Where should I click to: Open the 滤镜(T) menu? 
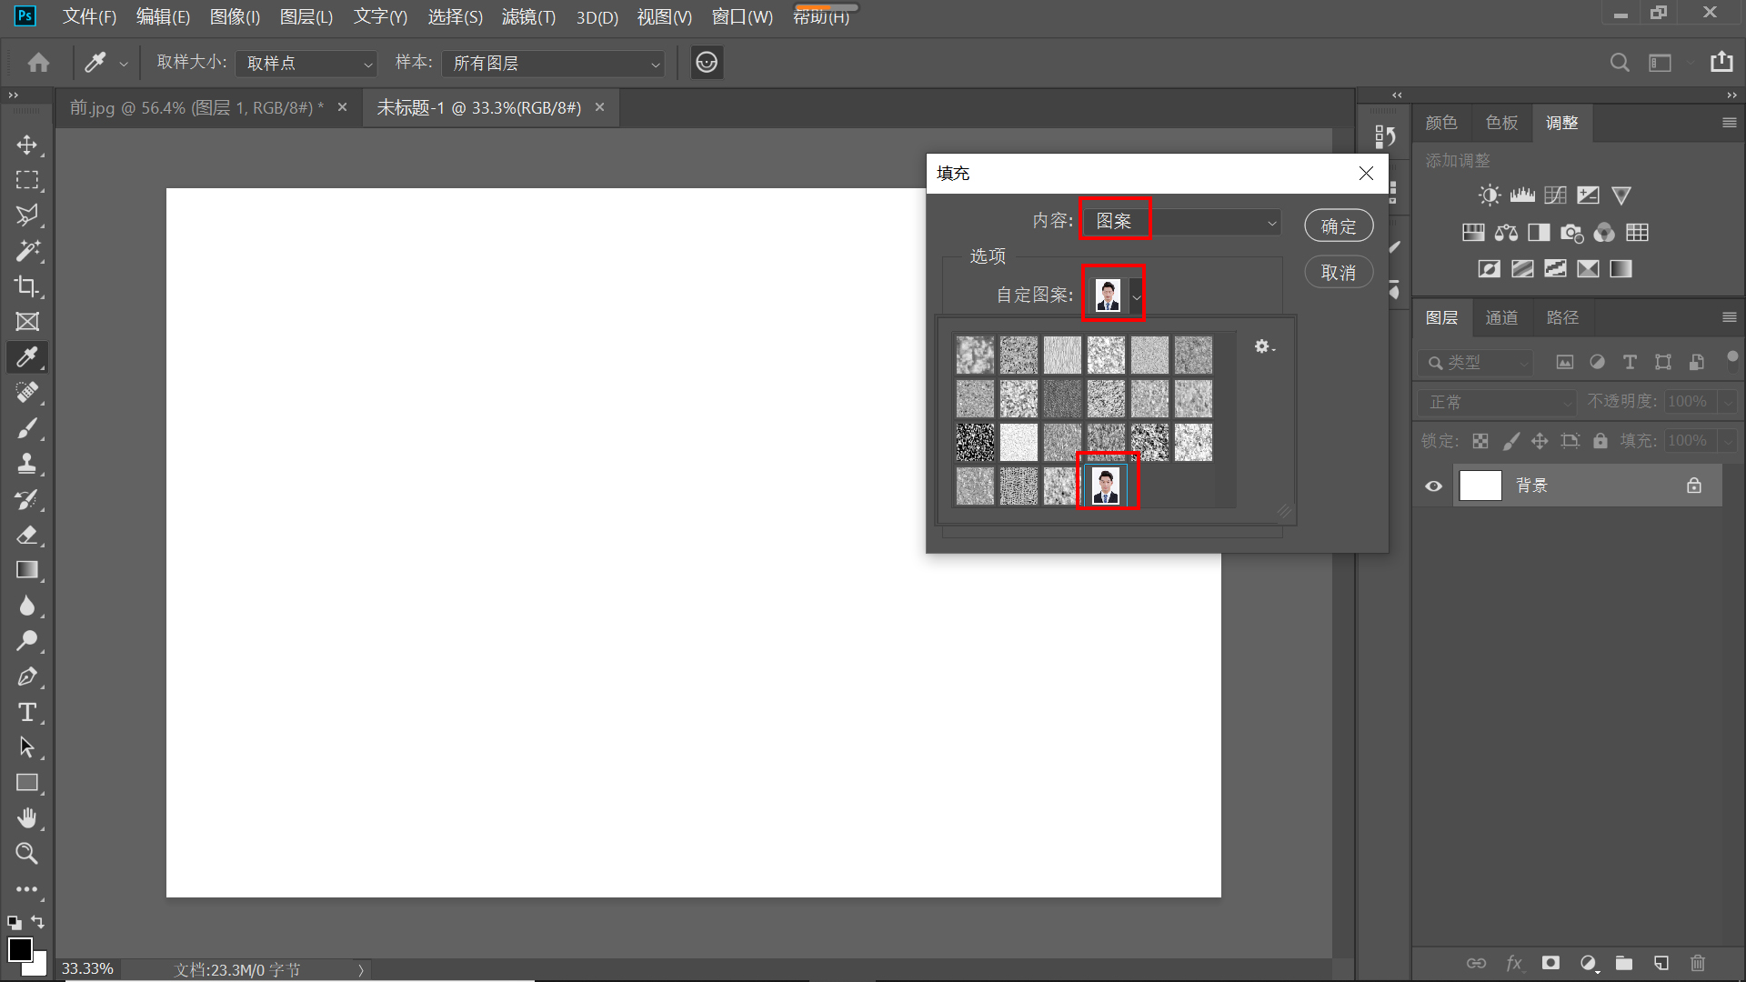[528, 17]
